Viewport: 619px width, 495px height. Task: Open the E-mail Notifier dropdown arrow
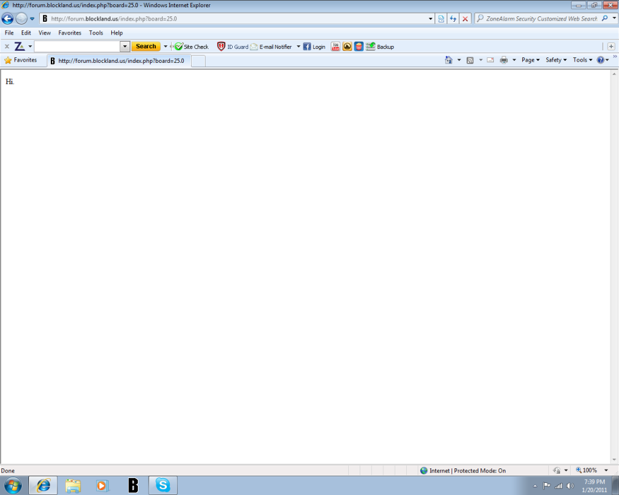tap(298, 47)
